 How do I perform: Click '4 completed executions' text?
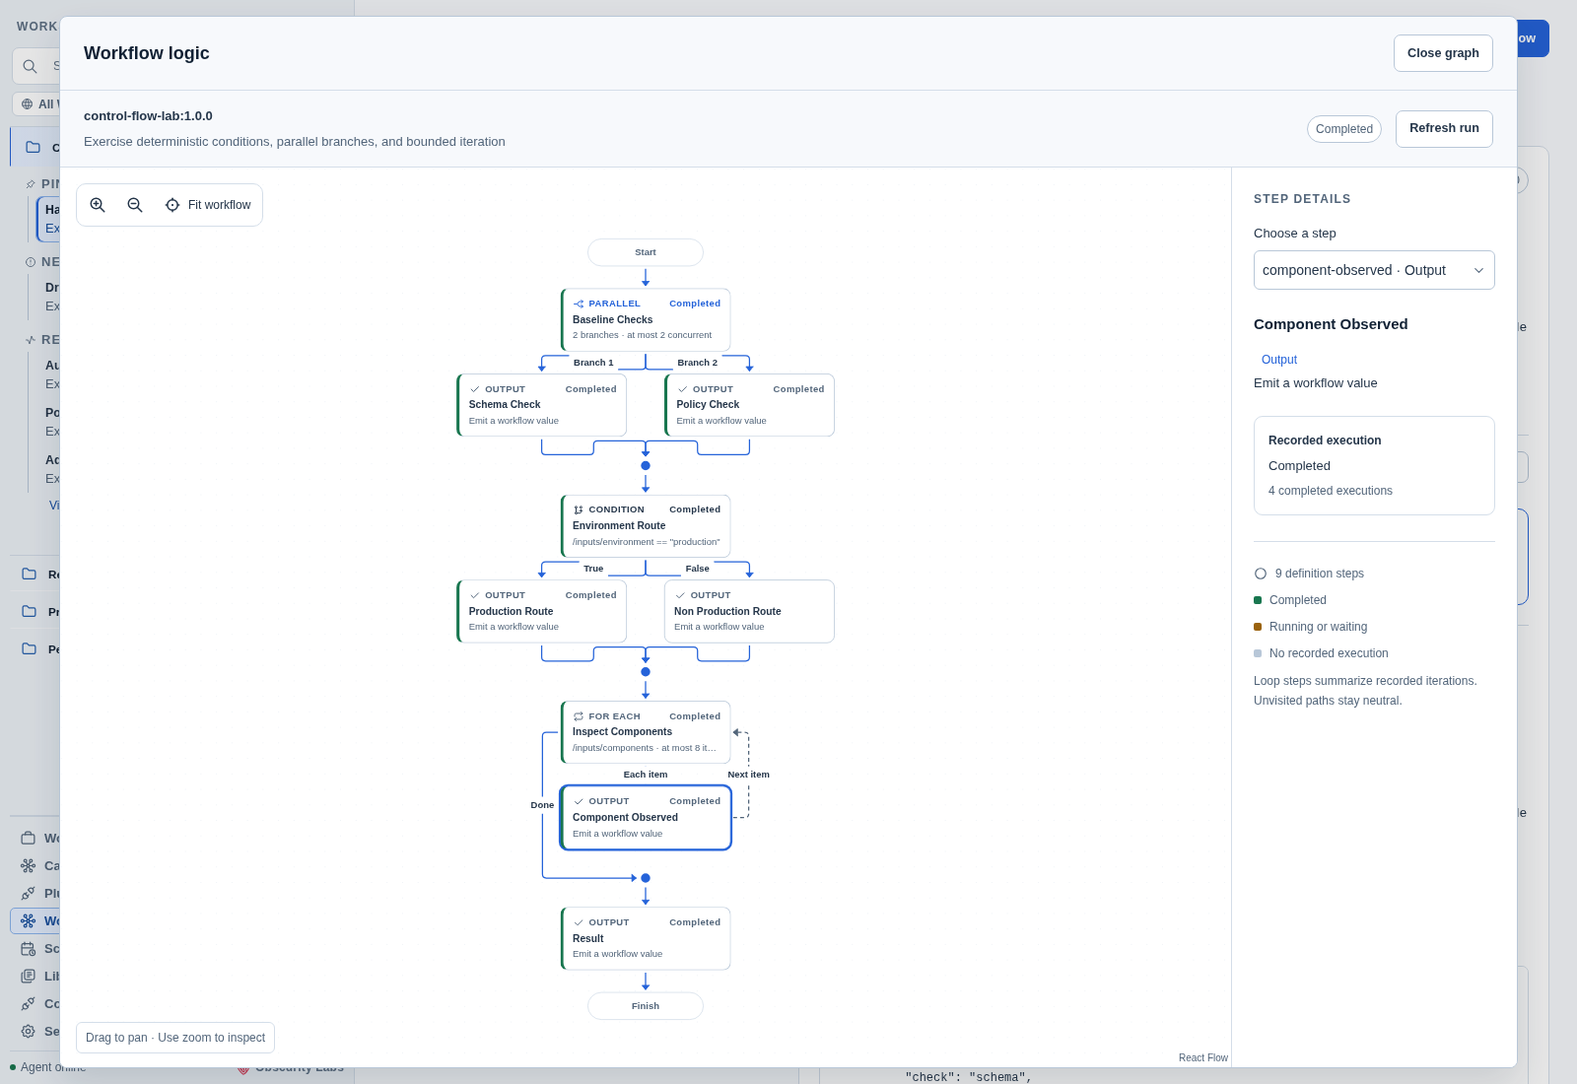1331,491
